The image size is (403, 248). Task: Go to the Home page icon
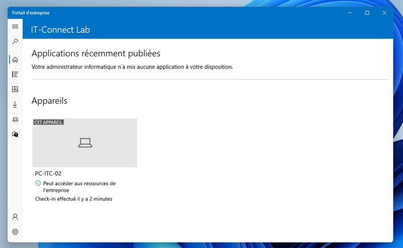click(15, 59)
